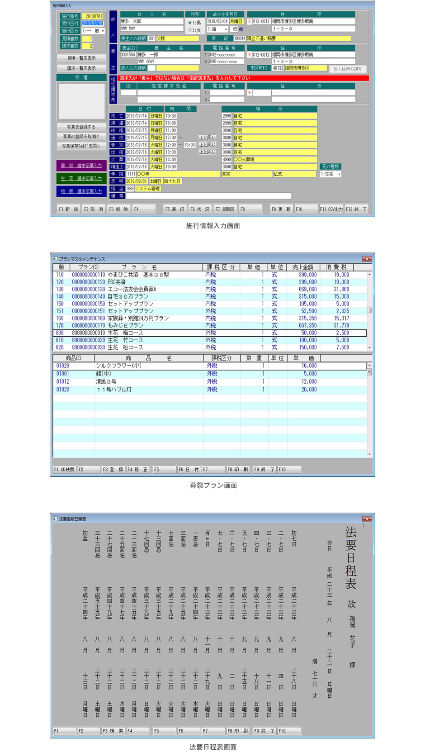Click the F9 更新 function key button
425x752 pixels.
(x=281, y=209)
